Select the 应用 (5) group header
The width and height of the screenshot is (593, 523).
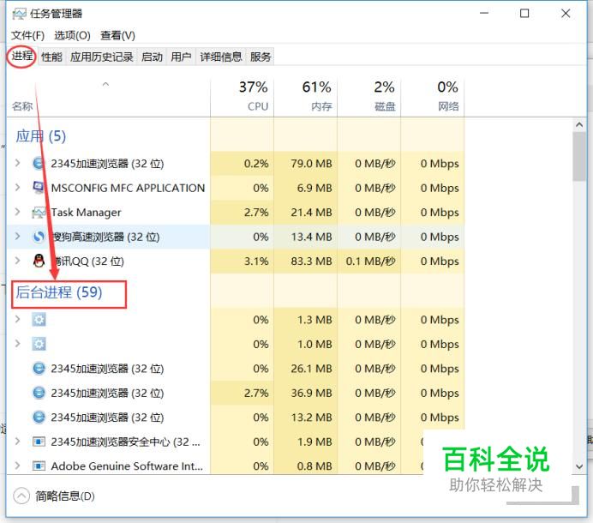[x=41, y=136]
